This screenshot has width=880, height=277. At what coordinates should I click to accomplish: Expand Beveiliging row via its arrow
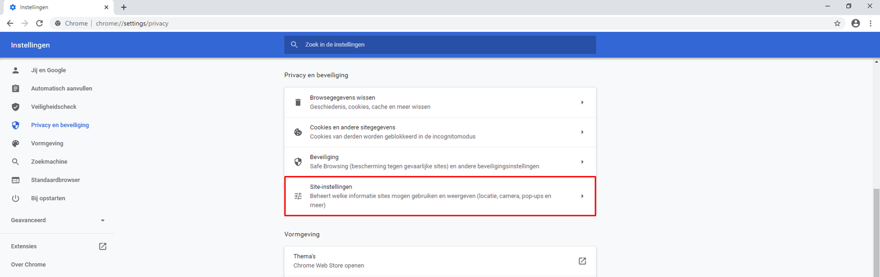tap(582, 162)
